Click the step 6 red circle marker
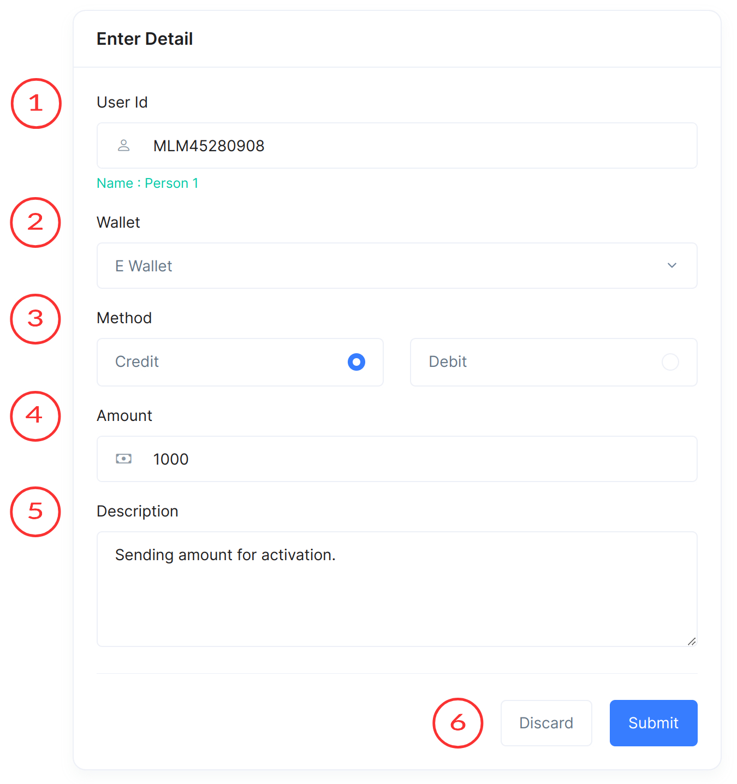The image size is (737, 784). point(457,723)
